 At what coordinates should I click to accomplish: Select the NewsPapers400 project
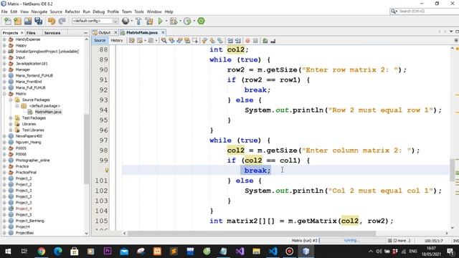click(29, 136)
